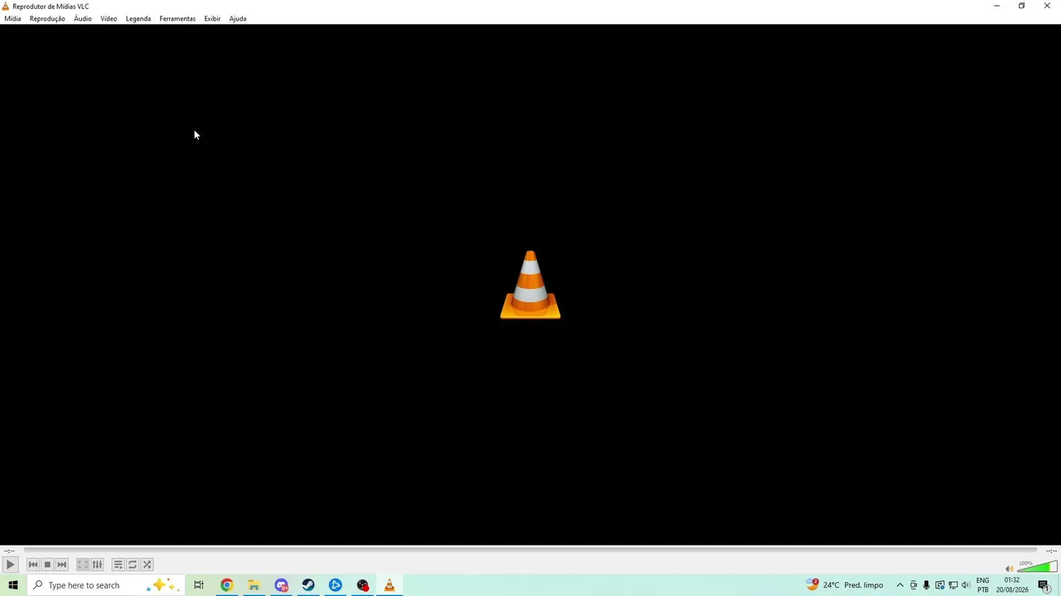Click the playback seek bar
The width and height of the screenshot is (1061, 596).
tap(530, 550)
